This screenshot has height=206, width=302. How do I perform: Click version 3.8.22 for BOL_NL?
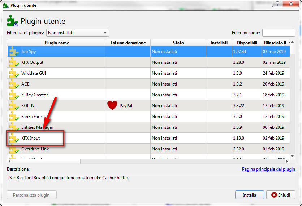[x=239, y=106]
